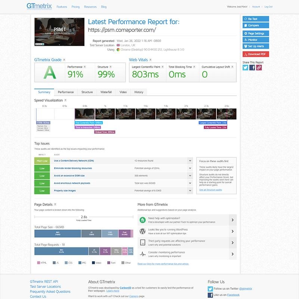Screen dimensions: 299x299
Task: Copy report link icon
Action: [259, 68]
